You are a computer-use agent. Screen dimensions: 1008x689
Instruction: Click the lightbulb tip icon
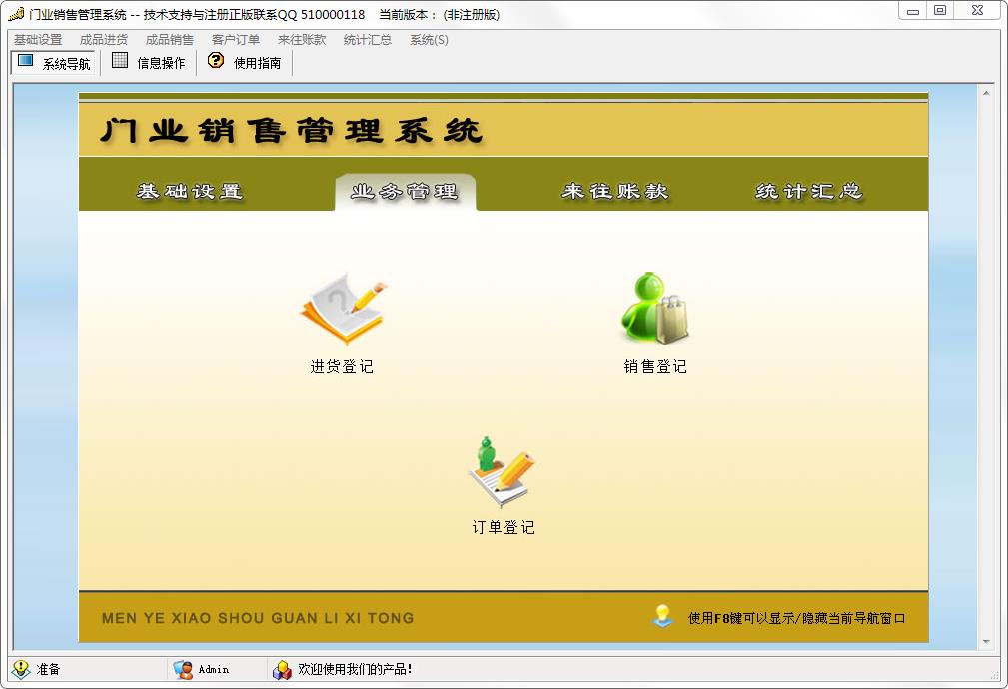(x=662, y=616)
